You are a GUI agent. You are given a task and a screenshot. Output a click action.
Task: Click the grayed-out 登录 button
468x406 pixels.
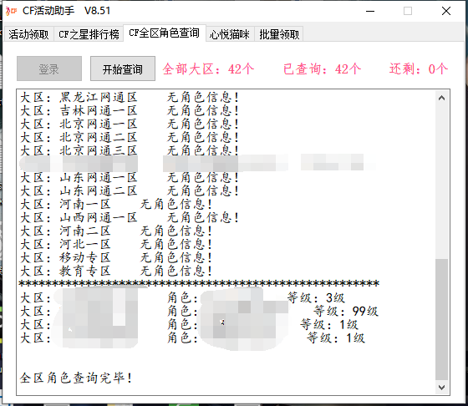(49, 69)
